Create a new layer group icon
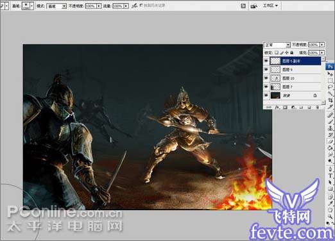Screen dimensions: 335x241 (x=301, y=107)
